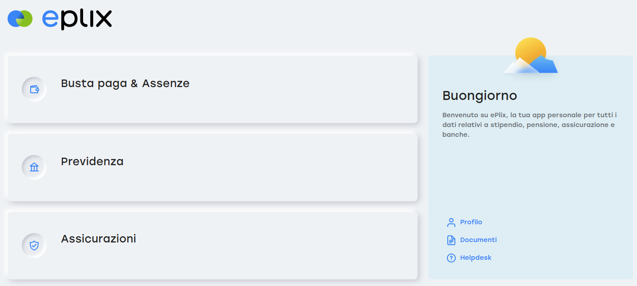637x286 pixels.
Task: Click the Benvenuto su ePlix welcome paragraph
Action: tap(530, 125)
